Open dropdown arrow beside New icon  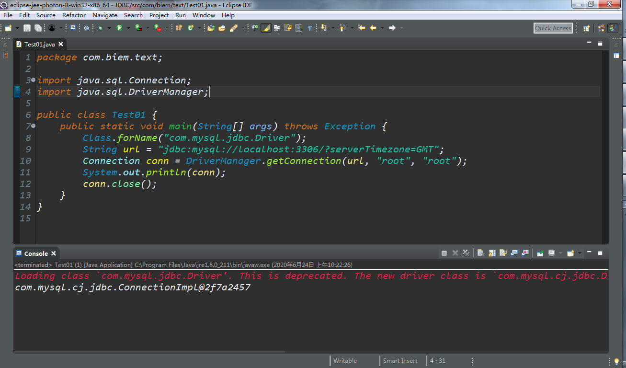[x=17, y=28]
